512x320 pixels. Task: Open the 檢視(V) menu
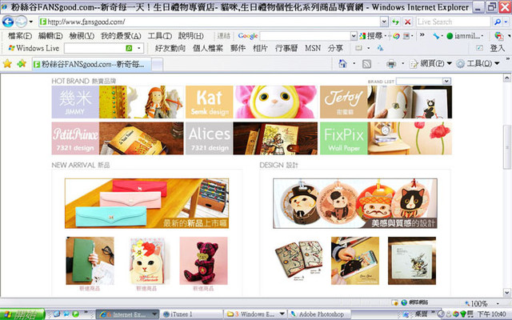pos(82,36)
